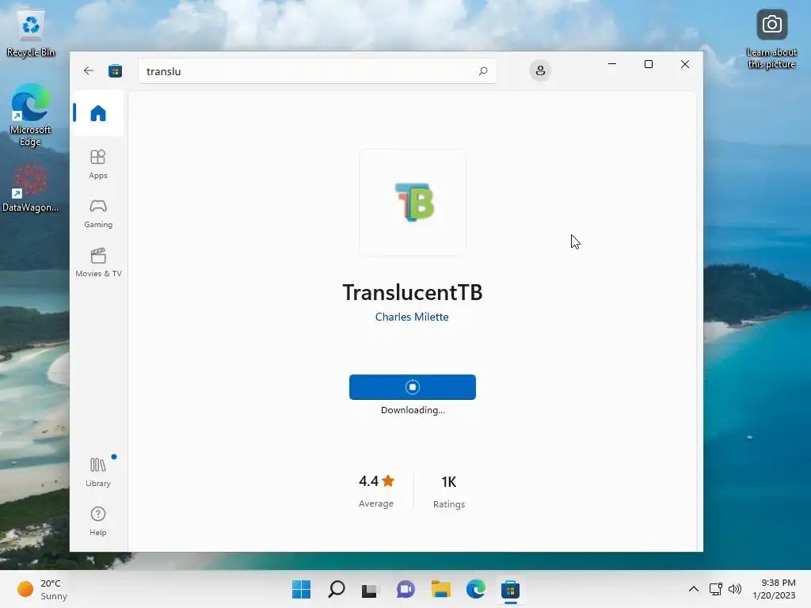Click the Downloading... status text
Image resolution: width=811 pixels, height=608 pixels.
412,410
